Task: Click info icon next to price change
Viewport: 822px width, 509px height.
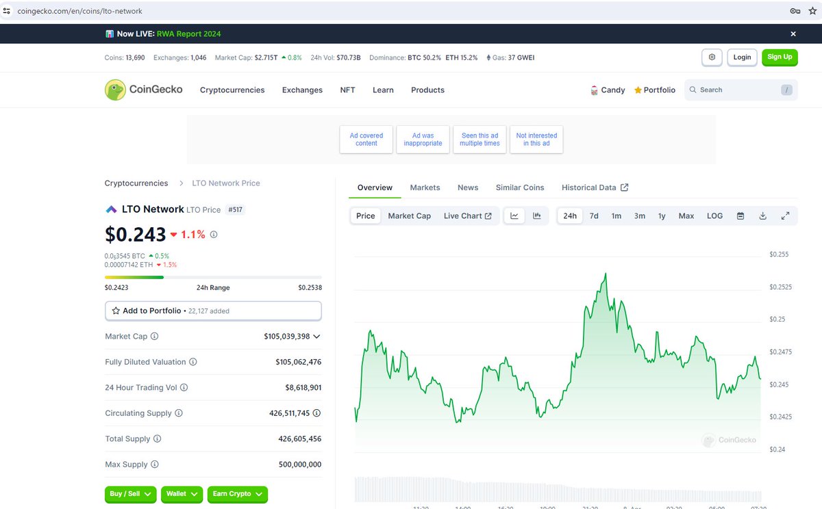Action: coord(214,234)
